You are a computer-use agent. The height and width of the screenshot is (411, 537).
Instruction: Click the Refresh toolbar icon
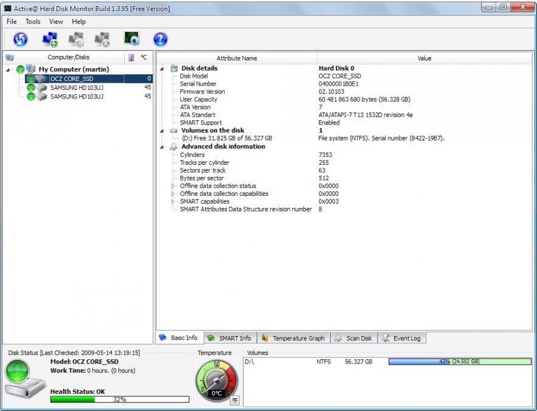[21, 40]
